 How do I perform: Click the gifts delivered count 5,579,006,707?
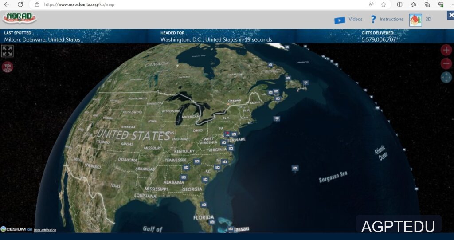[379, 40]
